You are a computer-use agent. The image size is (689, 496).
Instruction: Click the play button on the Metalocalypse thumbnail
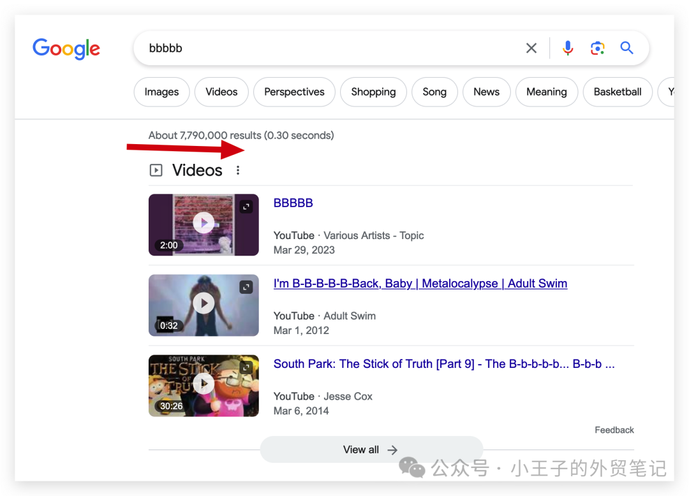pyautogui.click(x=204, y=303)
